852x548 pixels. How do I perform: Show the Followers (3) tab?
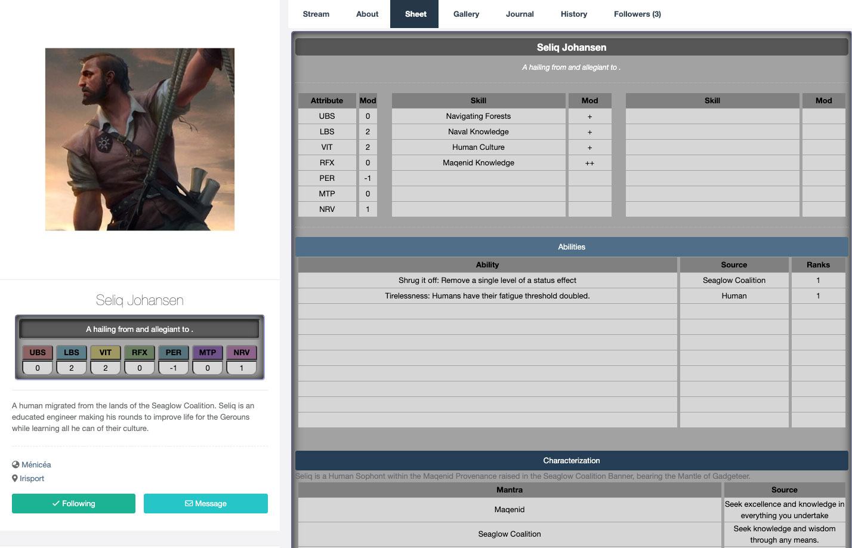click(x=637, y=14)
